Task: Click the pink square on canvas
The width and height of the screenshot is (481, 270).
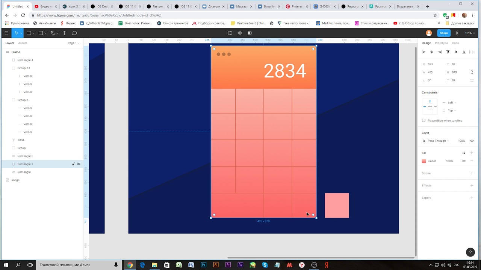Action: point(337,205)
